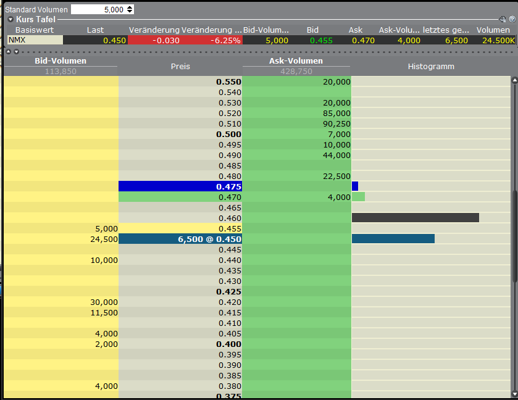The image size is (518, 400).
Task: Click the small up-arrow icon below the quote row
Action: [9, 52]
